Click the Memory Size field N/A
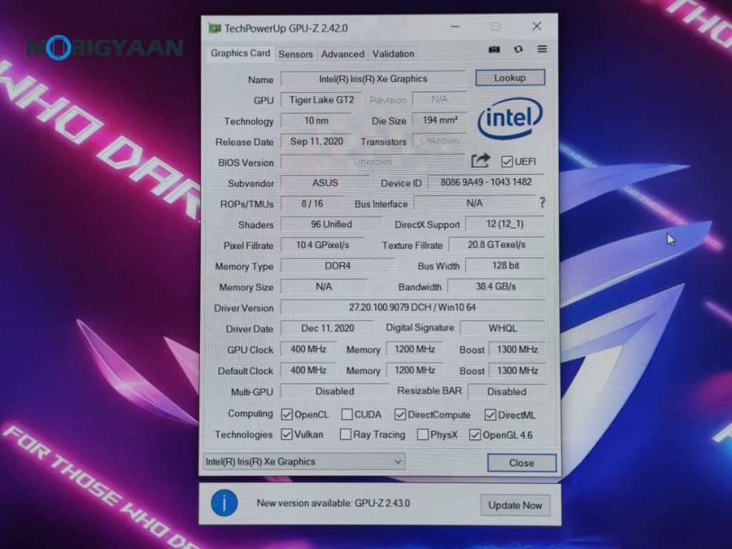The image size is (732, 549). coord(324,287)
